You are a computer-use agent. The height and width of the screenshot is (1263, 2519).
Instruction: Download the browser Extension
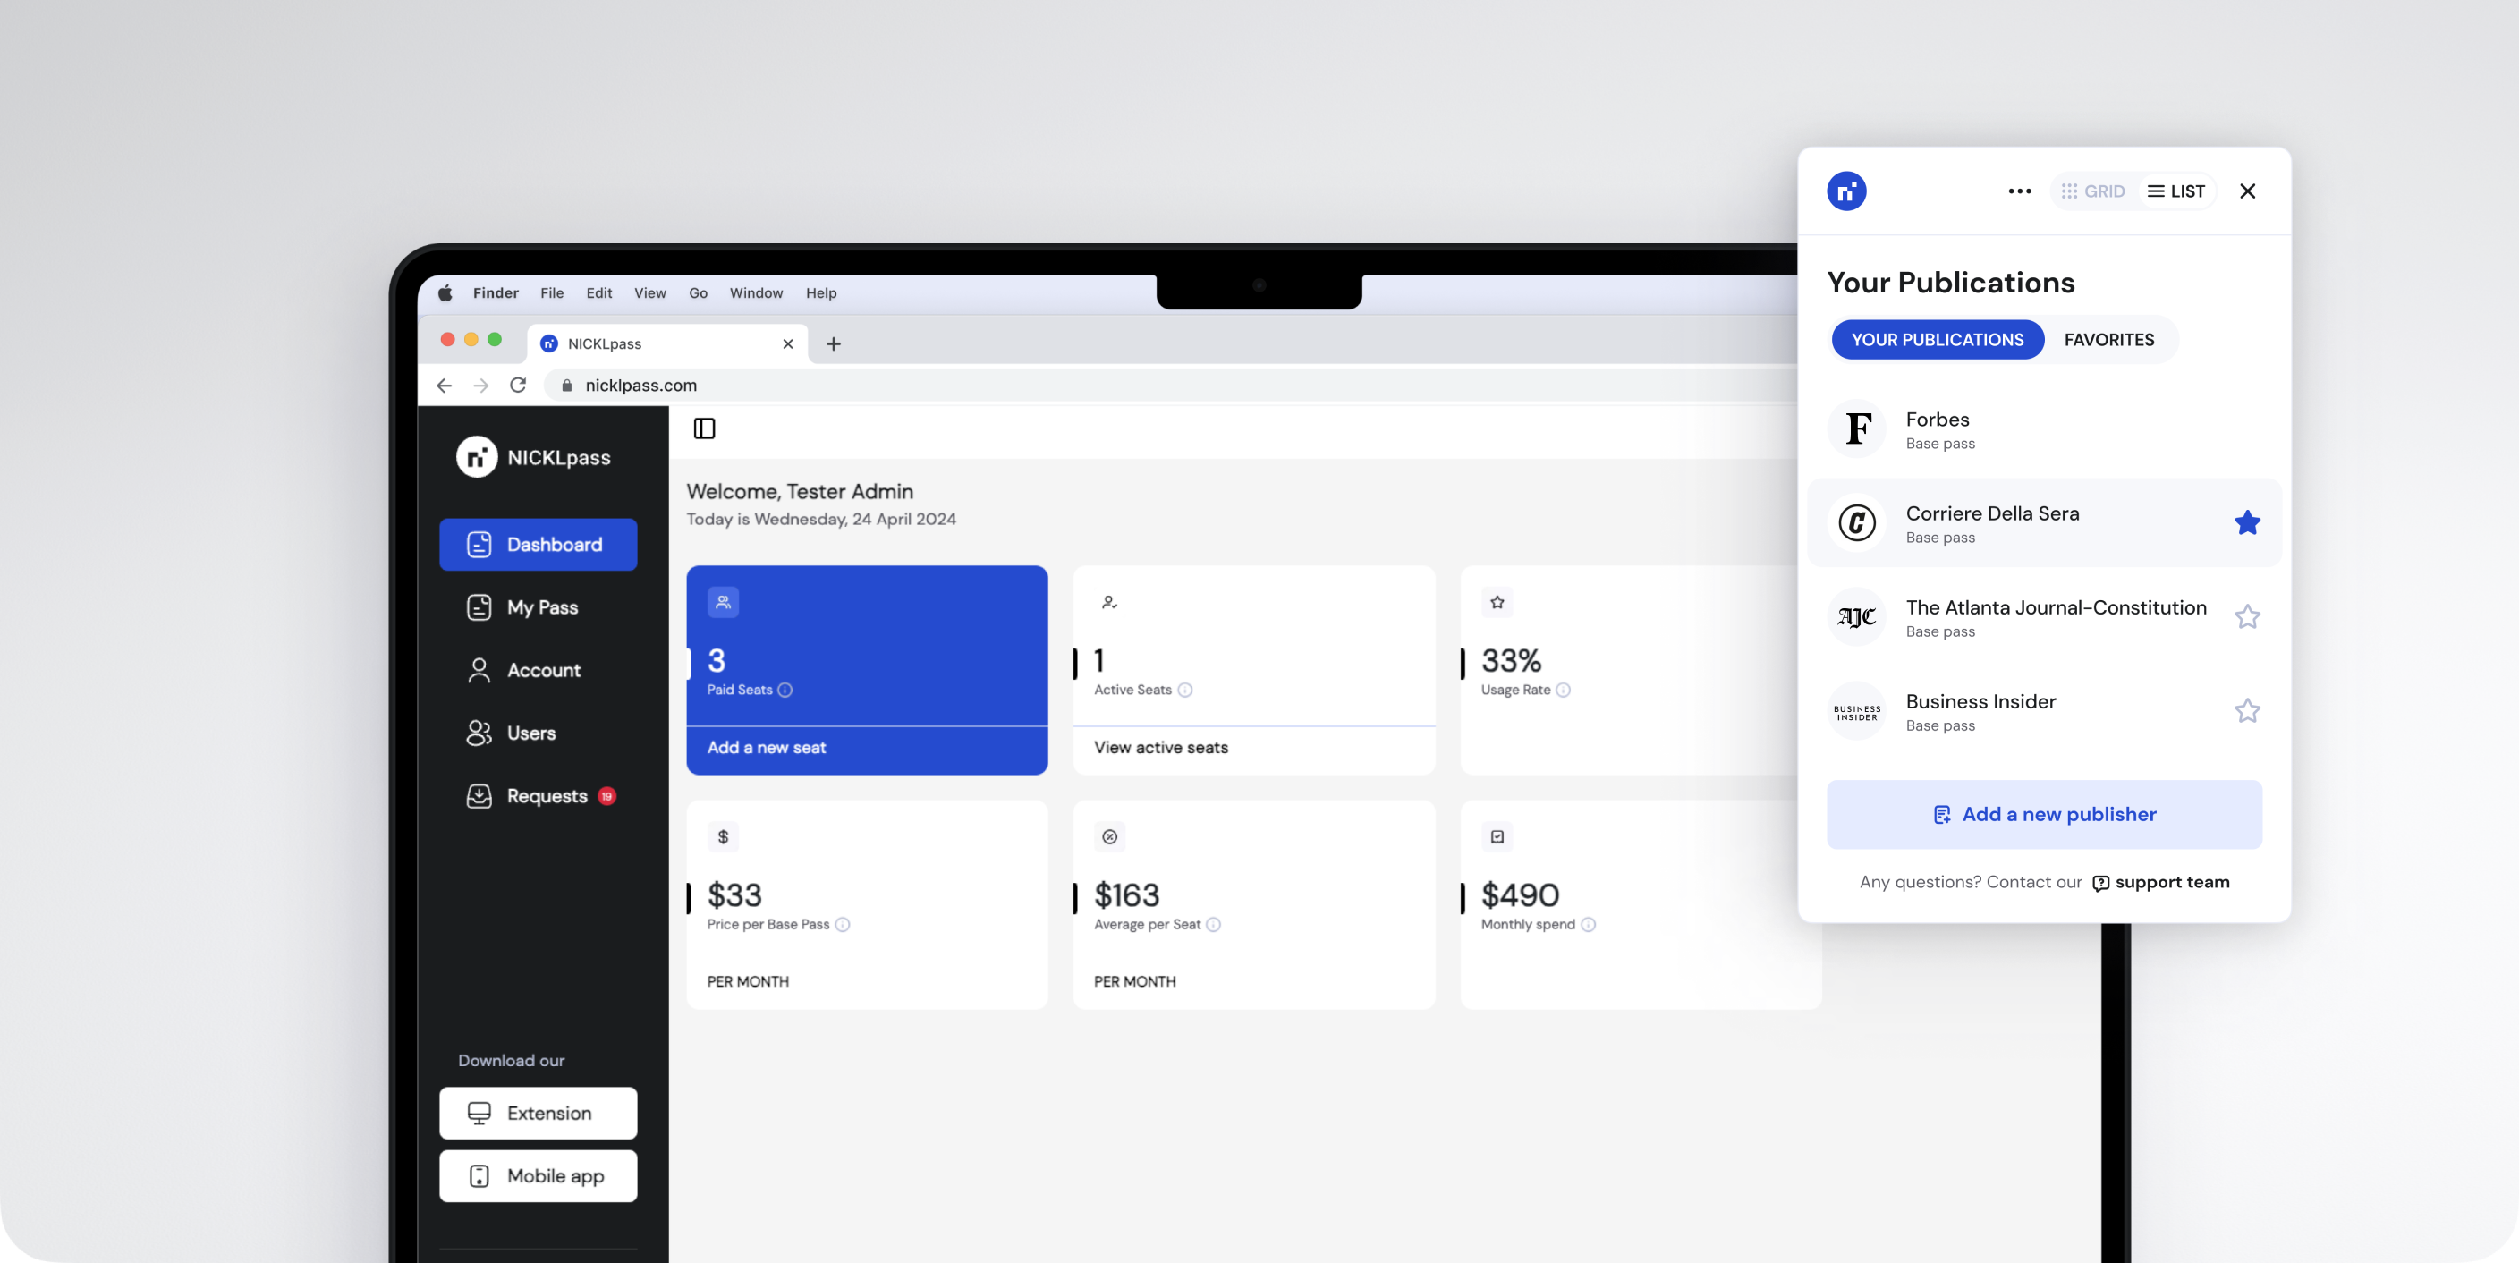[538, 1114]
